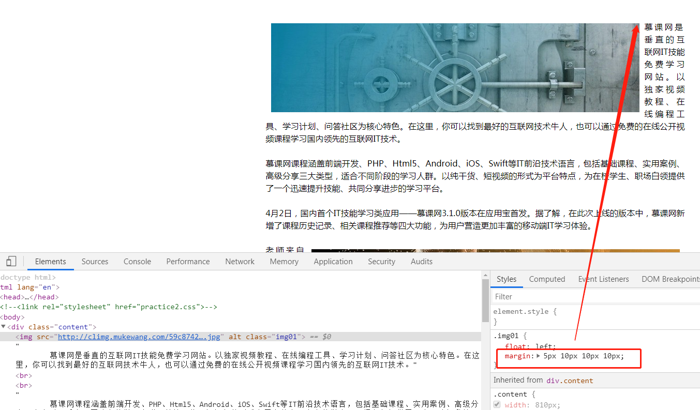Open the Audits tab
This screenshot has height=410, width=700.
click(x=422, y=262)
